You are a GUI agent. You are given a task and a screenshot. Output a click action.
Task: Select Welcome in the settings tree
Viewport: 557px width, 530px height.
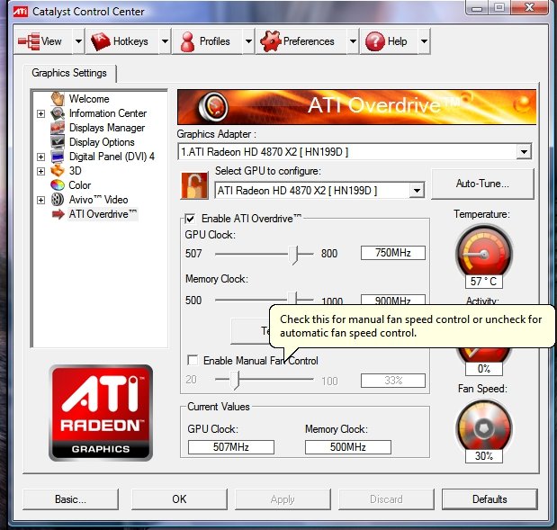click(89, 99)
